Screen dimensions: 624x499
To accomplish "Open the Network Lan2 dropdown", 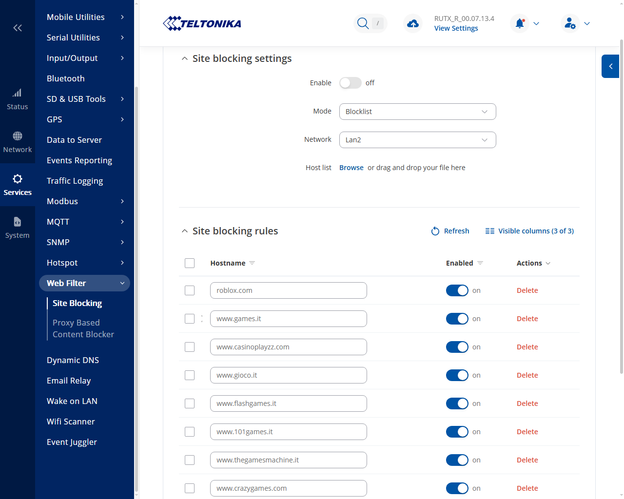I will tap(418, 140).
